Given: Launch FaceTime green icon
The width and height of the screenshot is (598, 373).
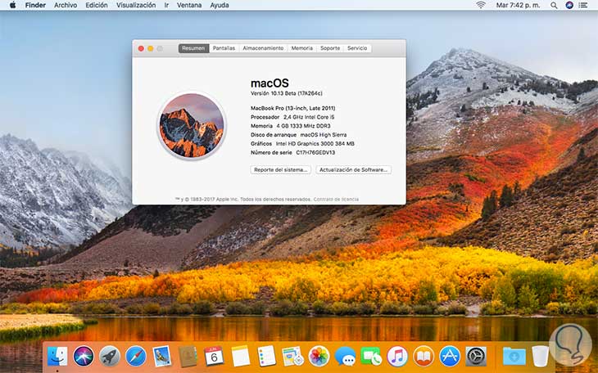Looking at the screenshot, I should click(x=371, y=357).
